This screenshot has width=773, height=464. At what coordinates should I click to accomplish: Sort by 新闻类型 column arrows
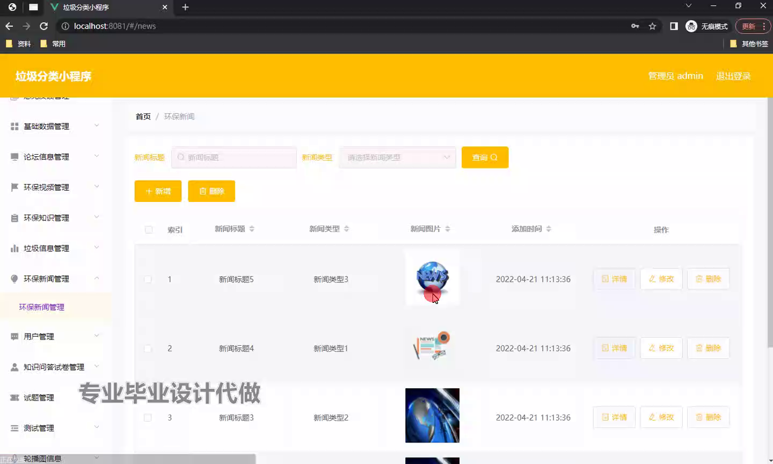346,229
